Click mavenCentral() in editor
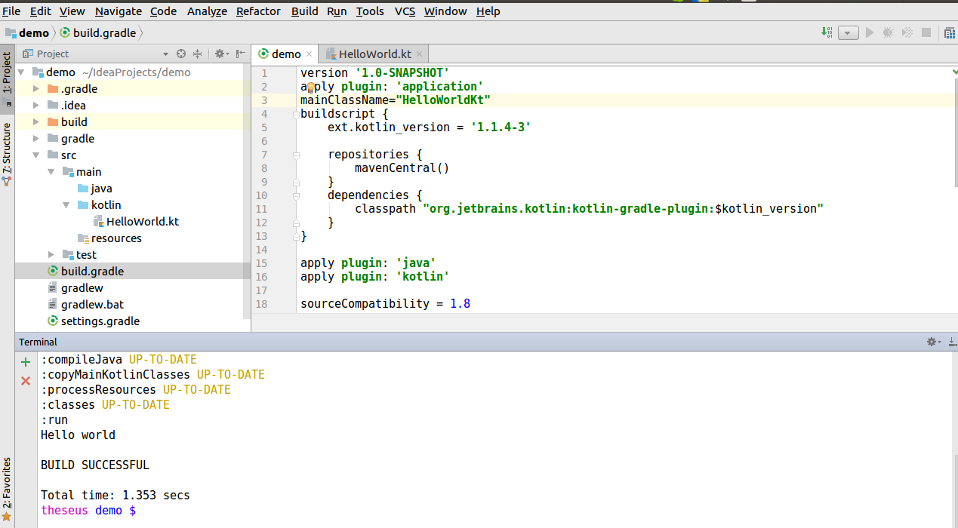 [x=402, y=168]
